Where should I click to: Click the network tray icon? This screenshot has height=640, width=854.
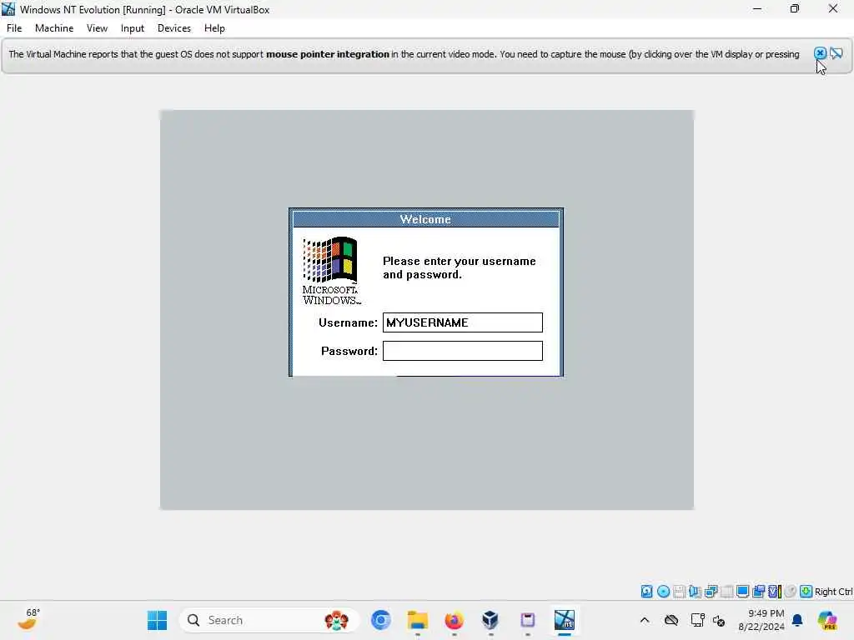697,620
